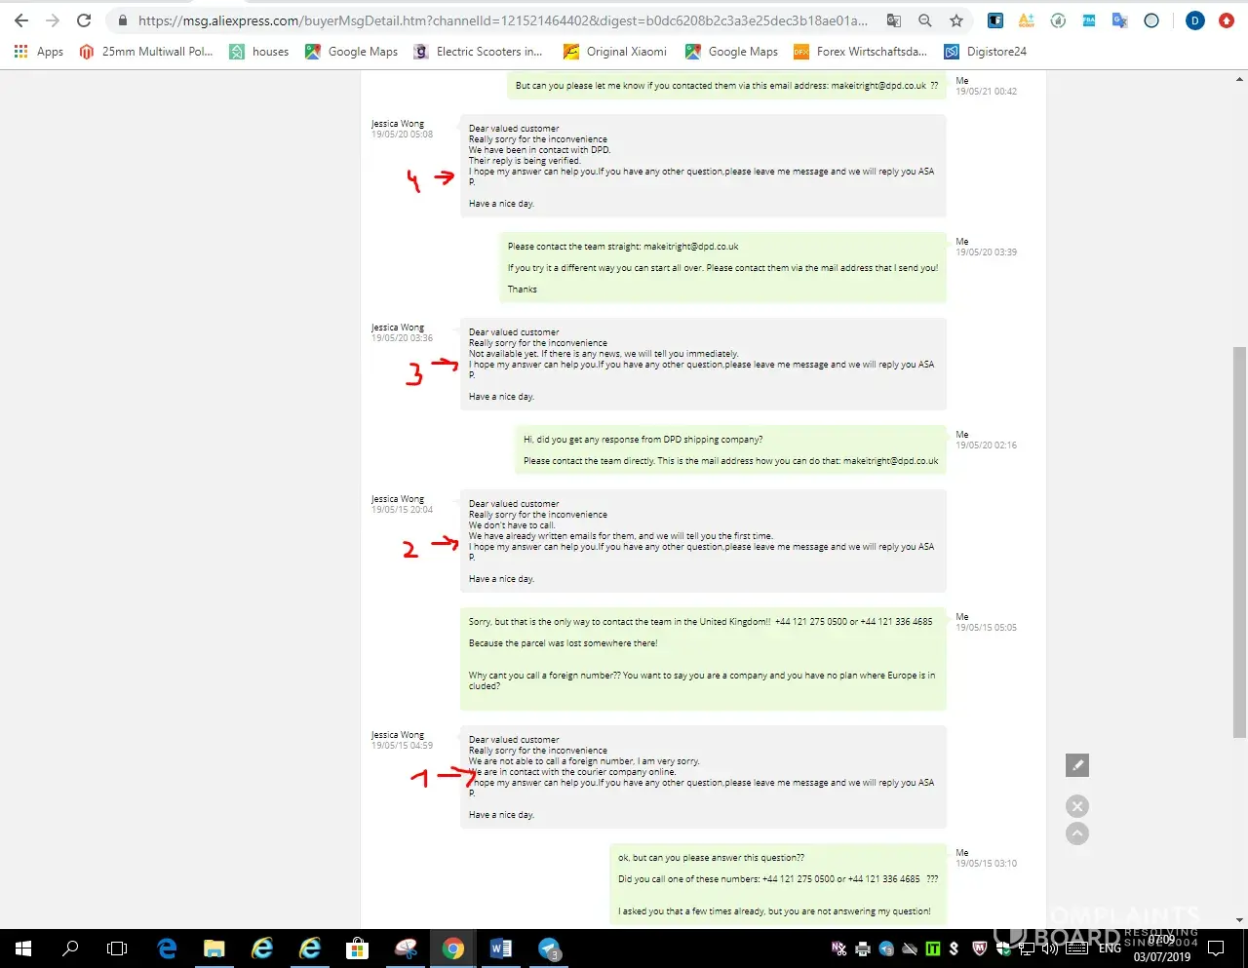Open the Apps bookmarks shortcut
This screenshot has height=968, width=1248.
point(39,52)
